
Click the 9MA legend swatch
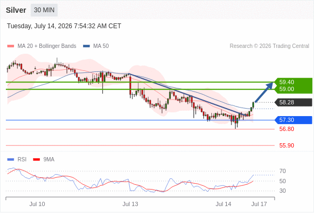click(x=36, y=160)
